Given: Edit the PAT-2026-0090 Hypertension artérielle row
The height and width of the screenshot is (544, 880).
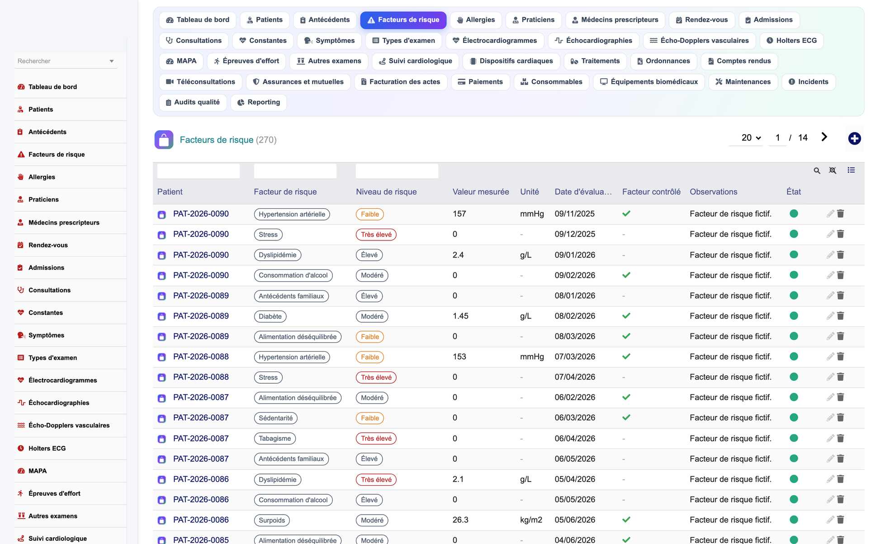Looking at the screenshot, I should [x=830, y=214].
